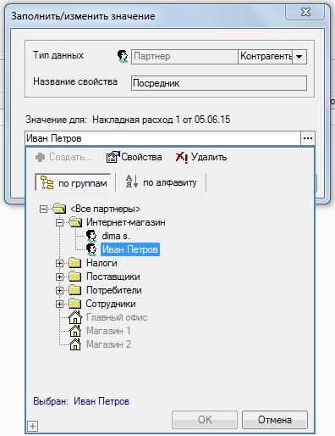
Task: Open the Контрагенты dropdown arrow
Action: (x=299, y=57)
